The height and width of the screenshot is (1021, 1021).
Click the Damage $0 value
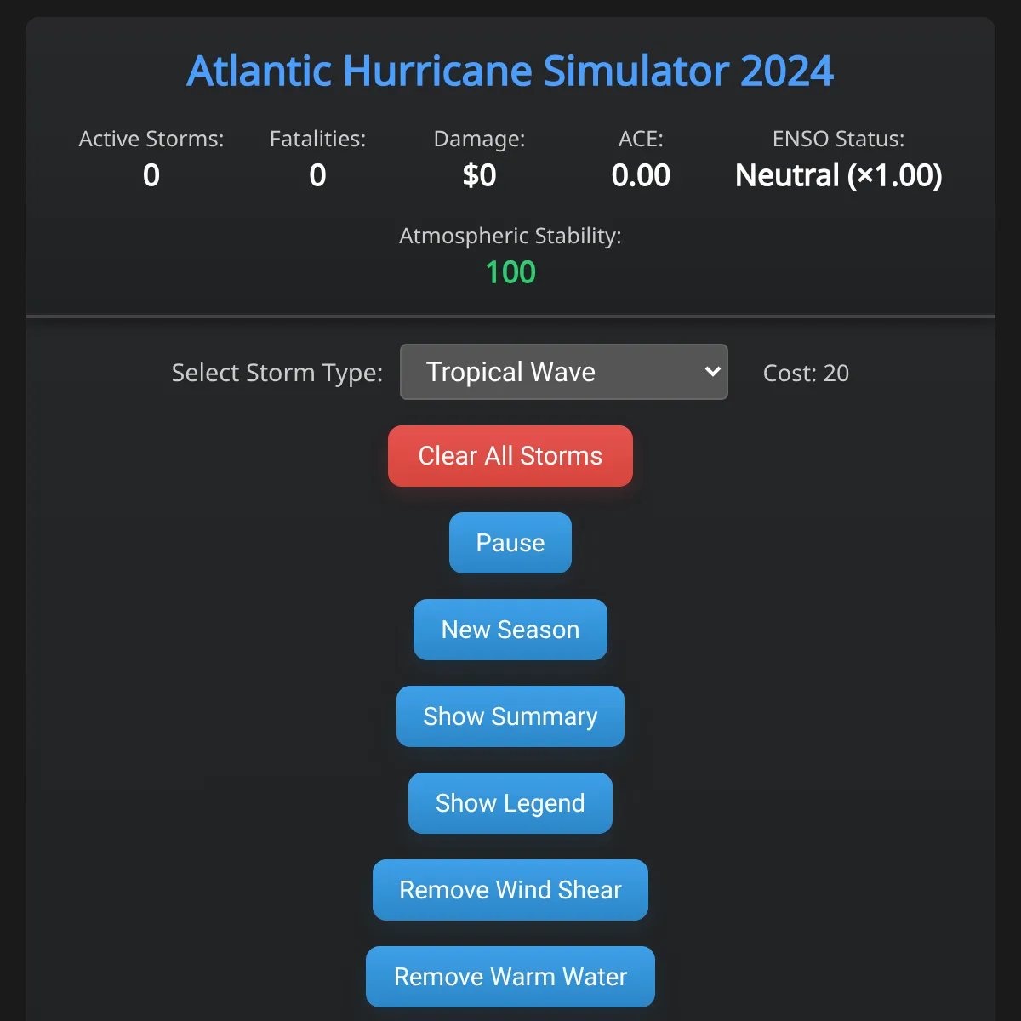479,175
